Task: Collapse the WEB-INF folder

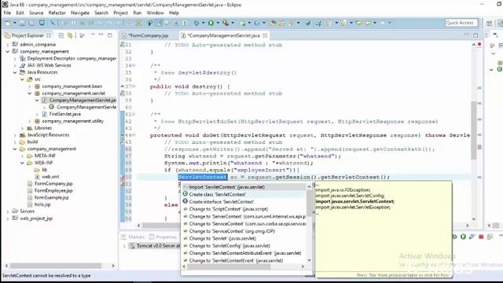Action: tap(22, 163)
